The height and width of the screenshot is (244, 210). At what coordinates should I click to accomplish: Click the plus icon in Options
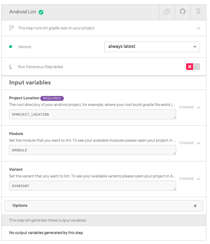tap(195, 206)
